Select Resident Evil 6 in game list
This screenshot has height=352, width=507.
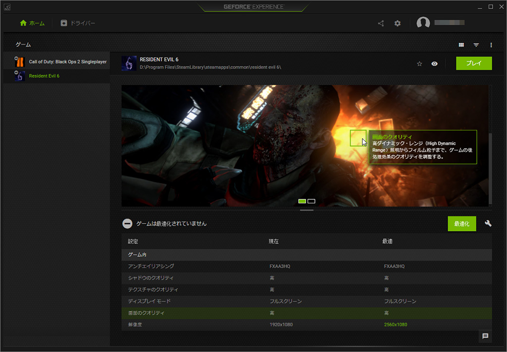point(44,76)
